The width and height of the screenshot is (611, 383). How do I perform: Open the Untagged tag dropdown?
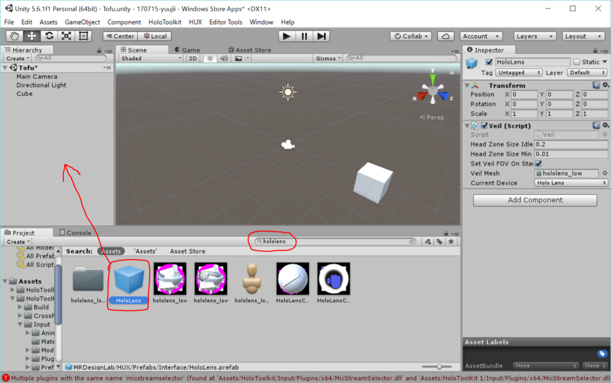pyautogui.click(x=519, y=73)
